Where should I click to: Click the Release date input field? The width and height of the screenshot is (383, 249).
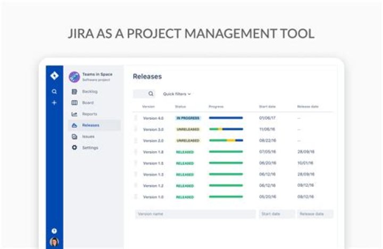[x=315, y=214]
